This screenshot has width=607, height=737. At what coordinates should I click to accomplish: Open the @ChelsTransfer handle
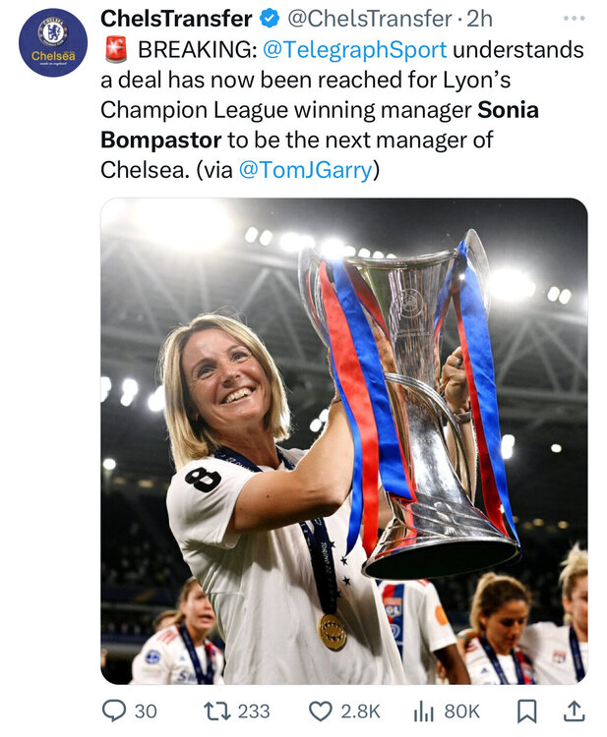coord(370,19)
